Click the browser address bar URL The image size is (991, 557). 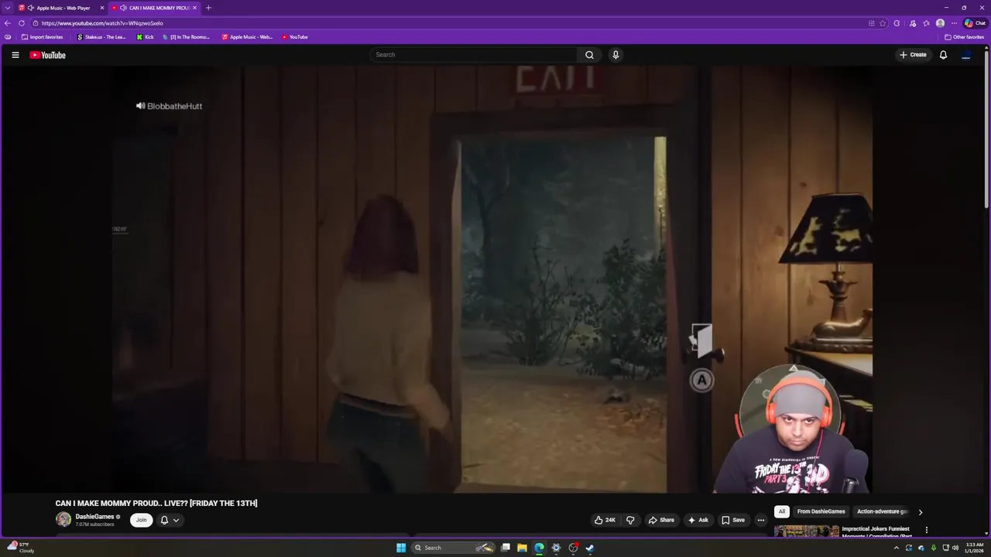coord(102,23)
